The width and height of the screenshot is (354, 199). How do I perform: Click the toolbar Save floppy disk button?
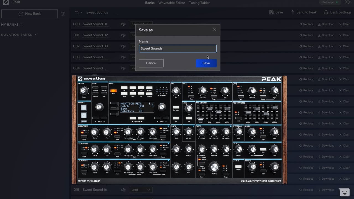point(276,12)
